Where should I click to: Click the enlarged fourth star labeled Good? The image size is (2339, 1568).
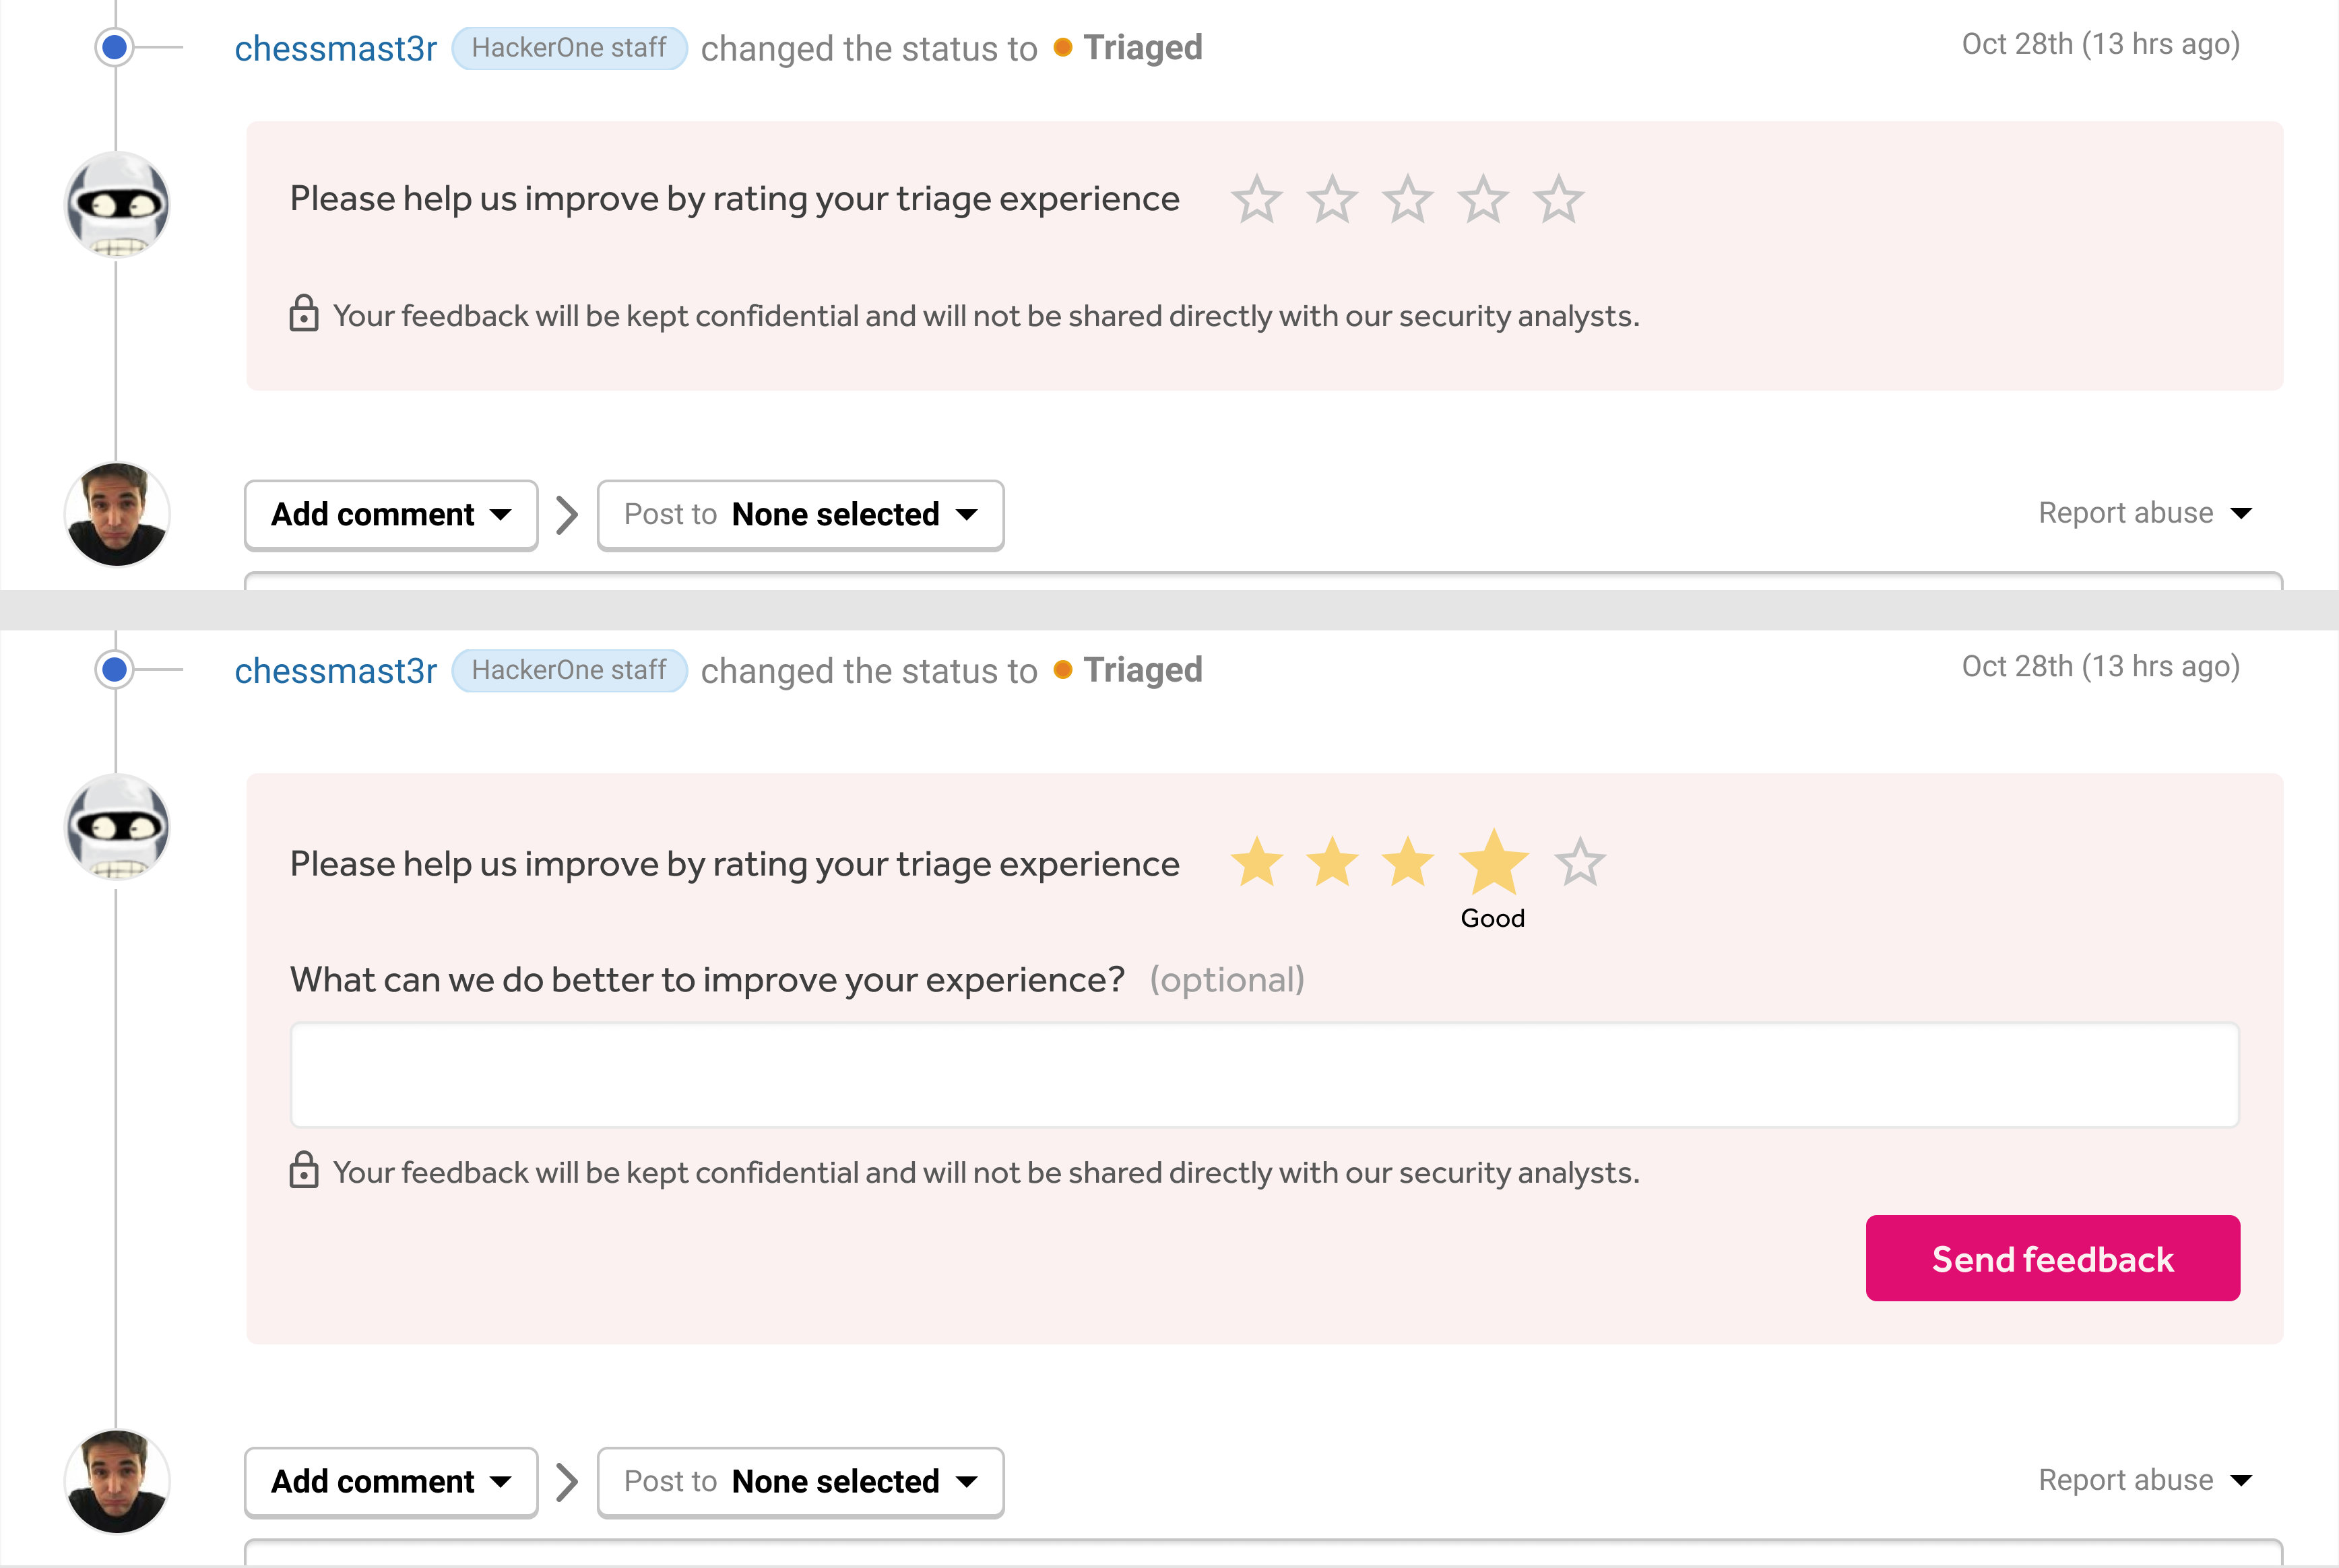[1493, 862]
